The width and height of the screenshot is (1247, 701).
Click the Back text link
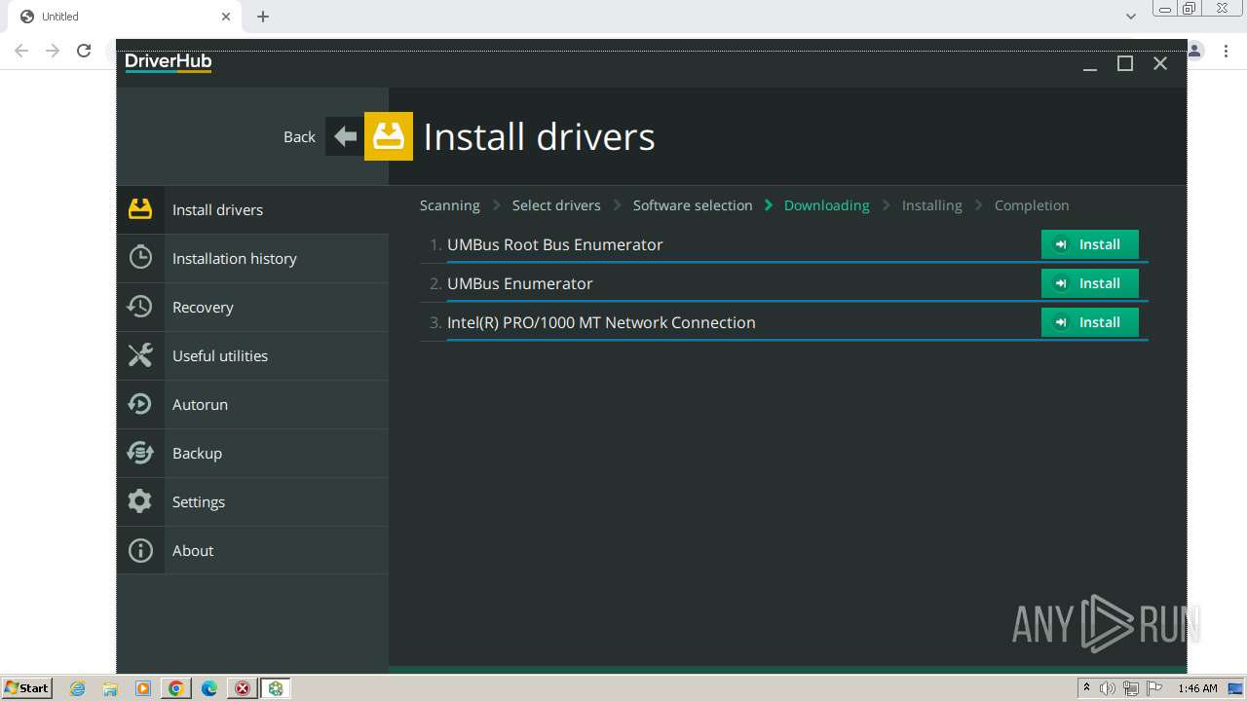[299, 137]
